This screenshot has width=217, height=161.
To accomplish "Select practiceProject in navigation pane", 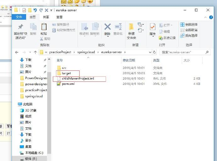I will pos(33,90).
